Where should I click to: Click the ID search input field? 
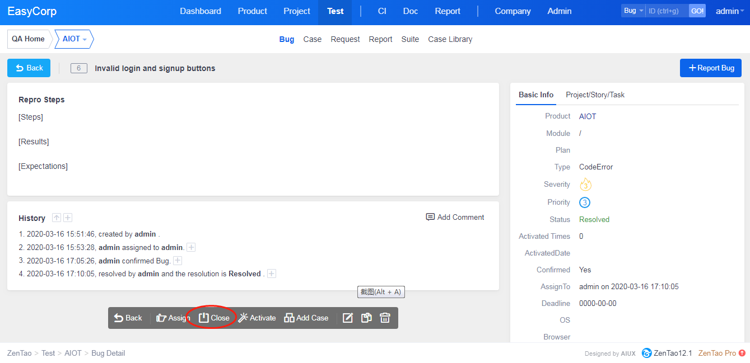pos(667,11)
